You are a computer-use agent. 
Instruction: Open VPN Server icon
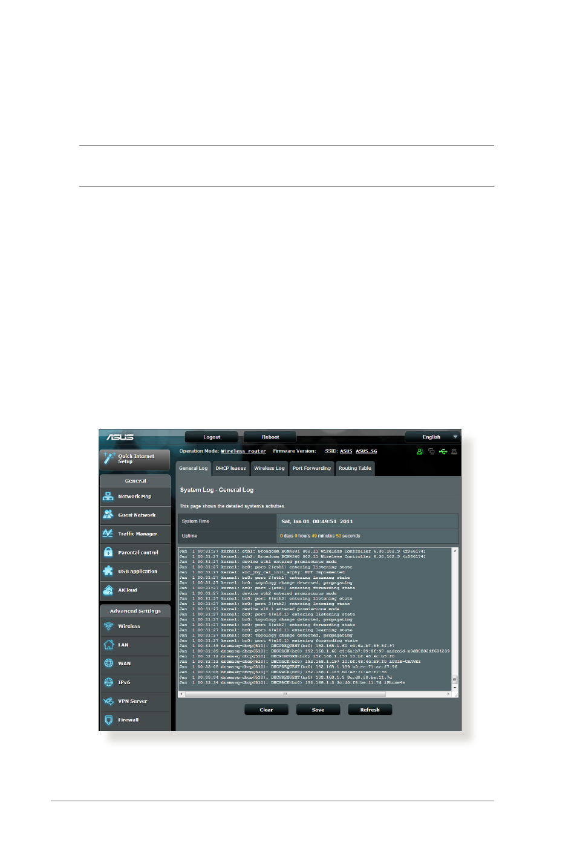108,701
